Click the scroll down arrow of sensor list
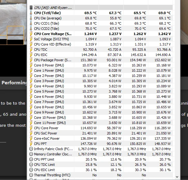188x180 pixels. point(177,177)
